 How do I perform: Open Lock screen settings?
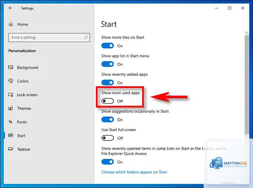point(27,95)
